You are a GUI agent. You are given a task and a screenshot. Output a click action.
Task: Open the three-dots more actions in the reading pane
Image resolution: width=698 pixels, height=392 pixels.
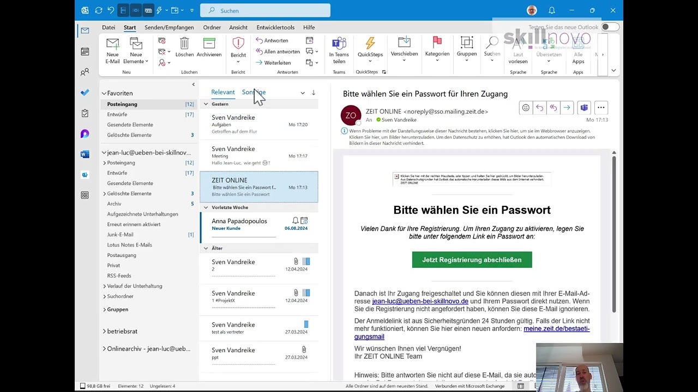pos(601,108)
